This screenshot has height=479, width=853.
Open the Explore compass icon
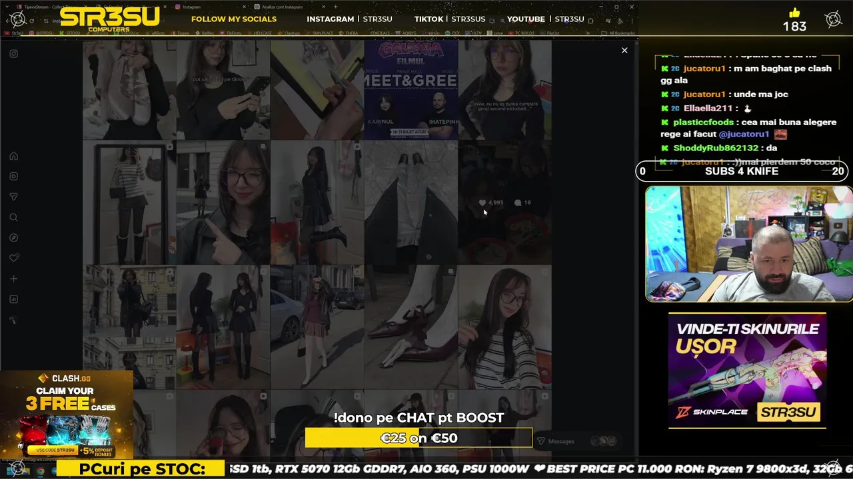(x=13, y=238)
